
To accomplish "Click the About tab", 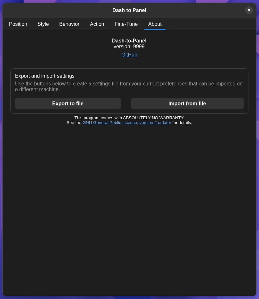I will 155,24.
